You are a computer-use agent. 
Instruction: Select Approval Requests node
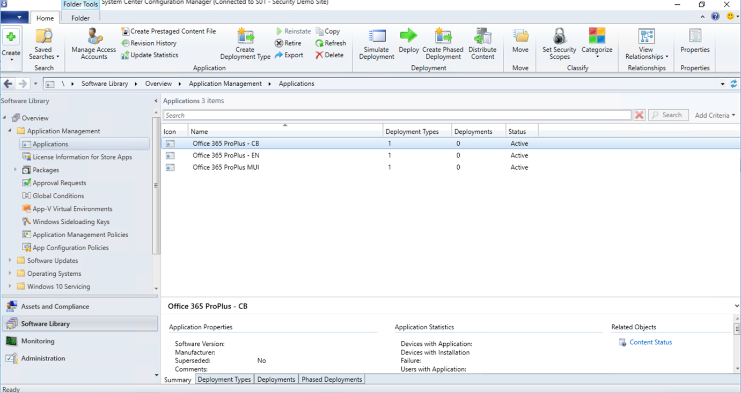click(59, 183)
